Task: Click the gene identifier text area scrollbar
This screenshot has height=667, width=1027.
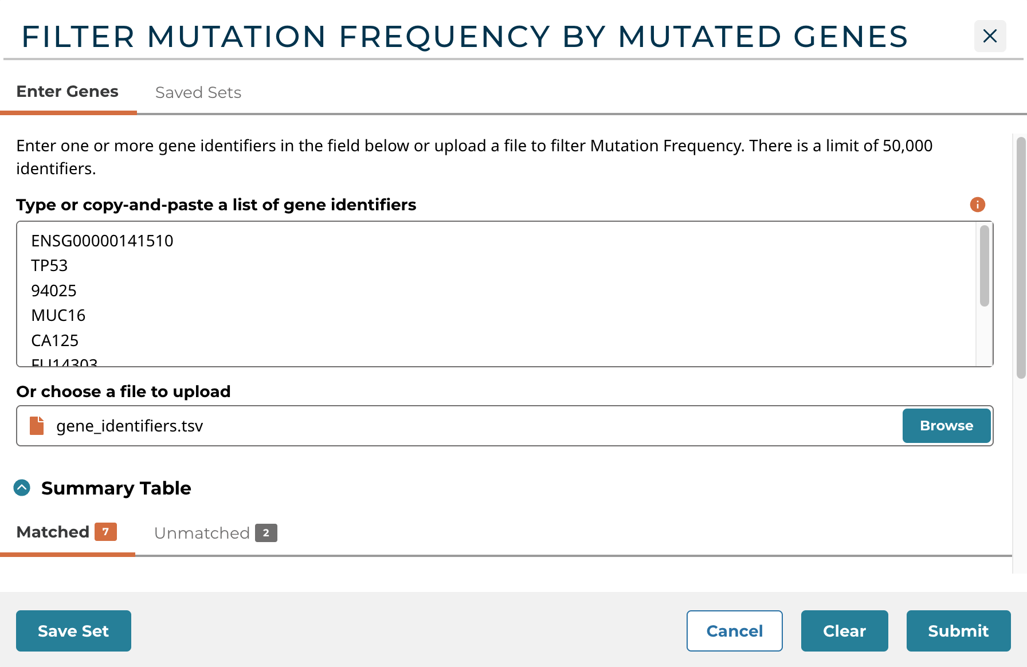Action: [x=984, y=266]
